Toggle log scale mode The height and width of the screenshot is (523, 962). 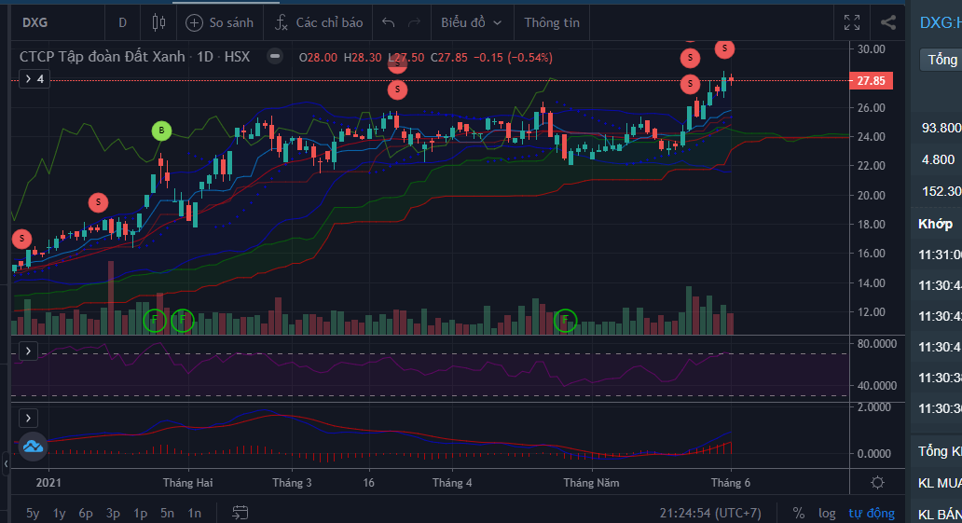click(827, 513)
